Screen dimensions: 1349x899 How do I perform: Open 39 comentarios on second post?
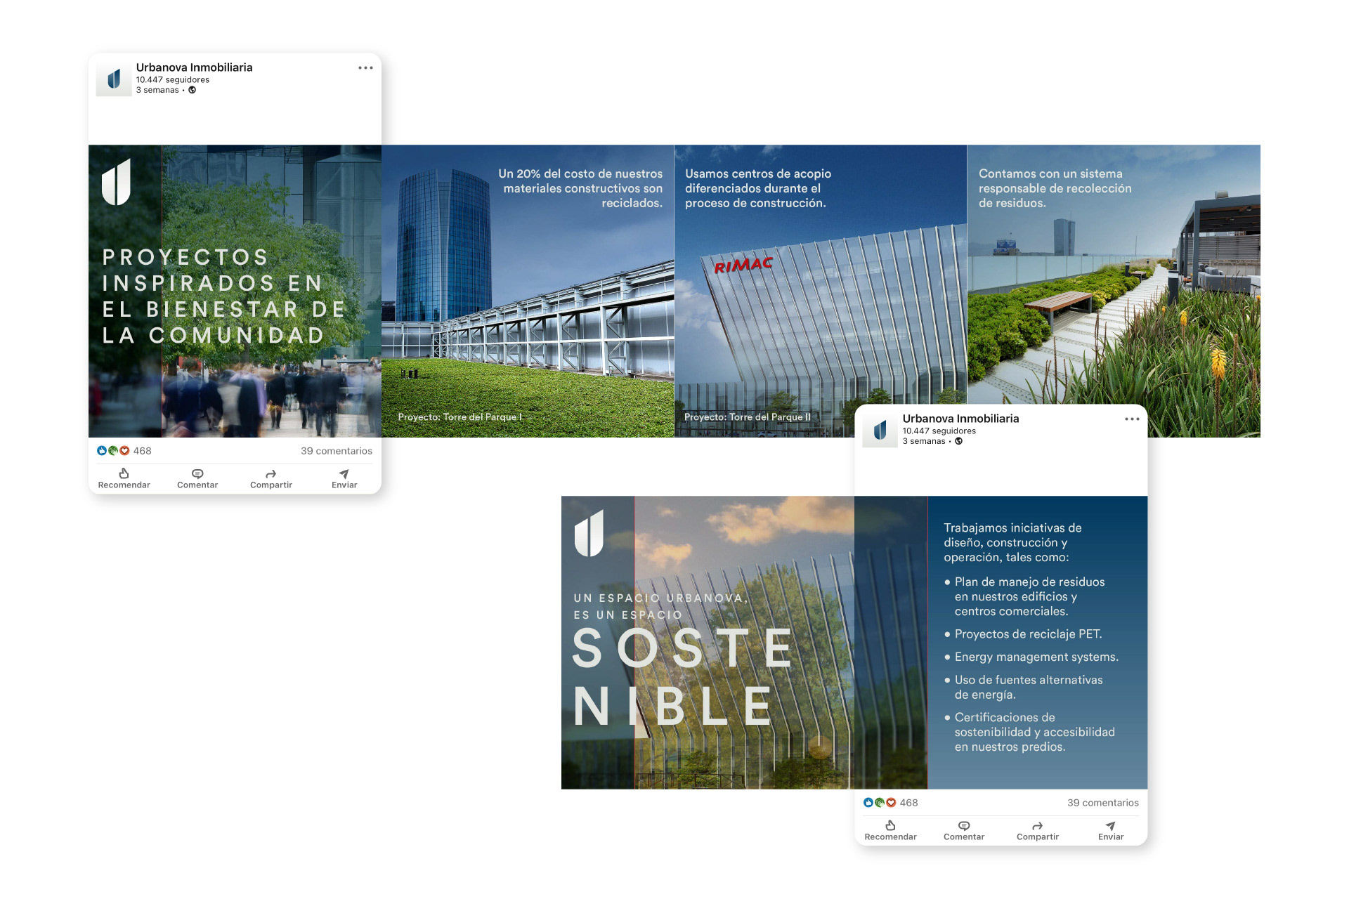[1102, 803]
